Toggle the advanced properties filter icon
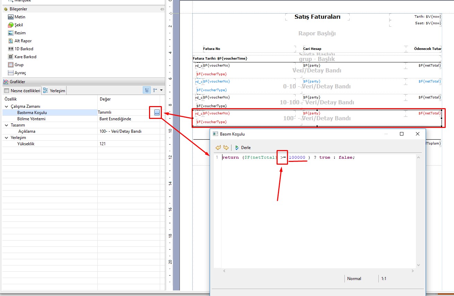Viewport: 454px width, 296px height. (x=155, y=90)
